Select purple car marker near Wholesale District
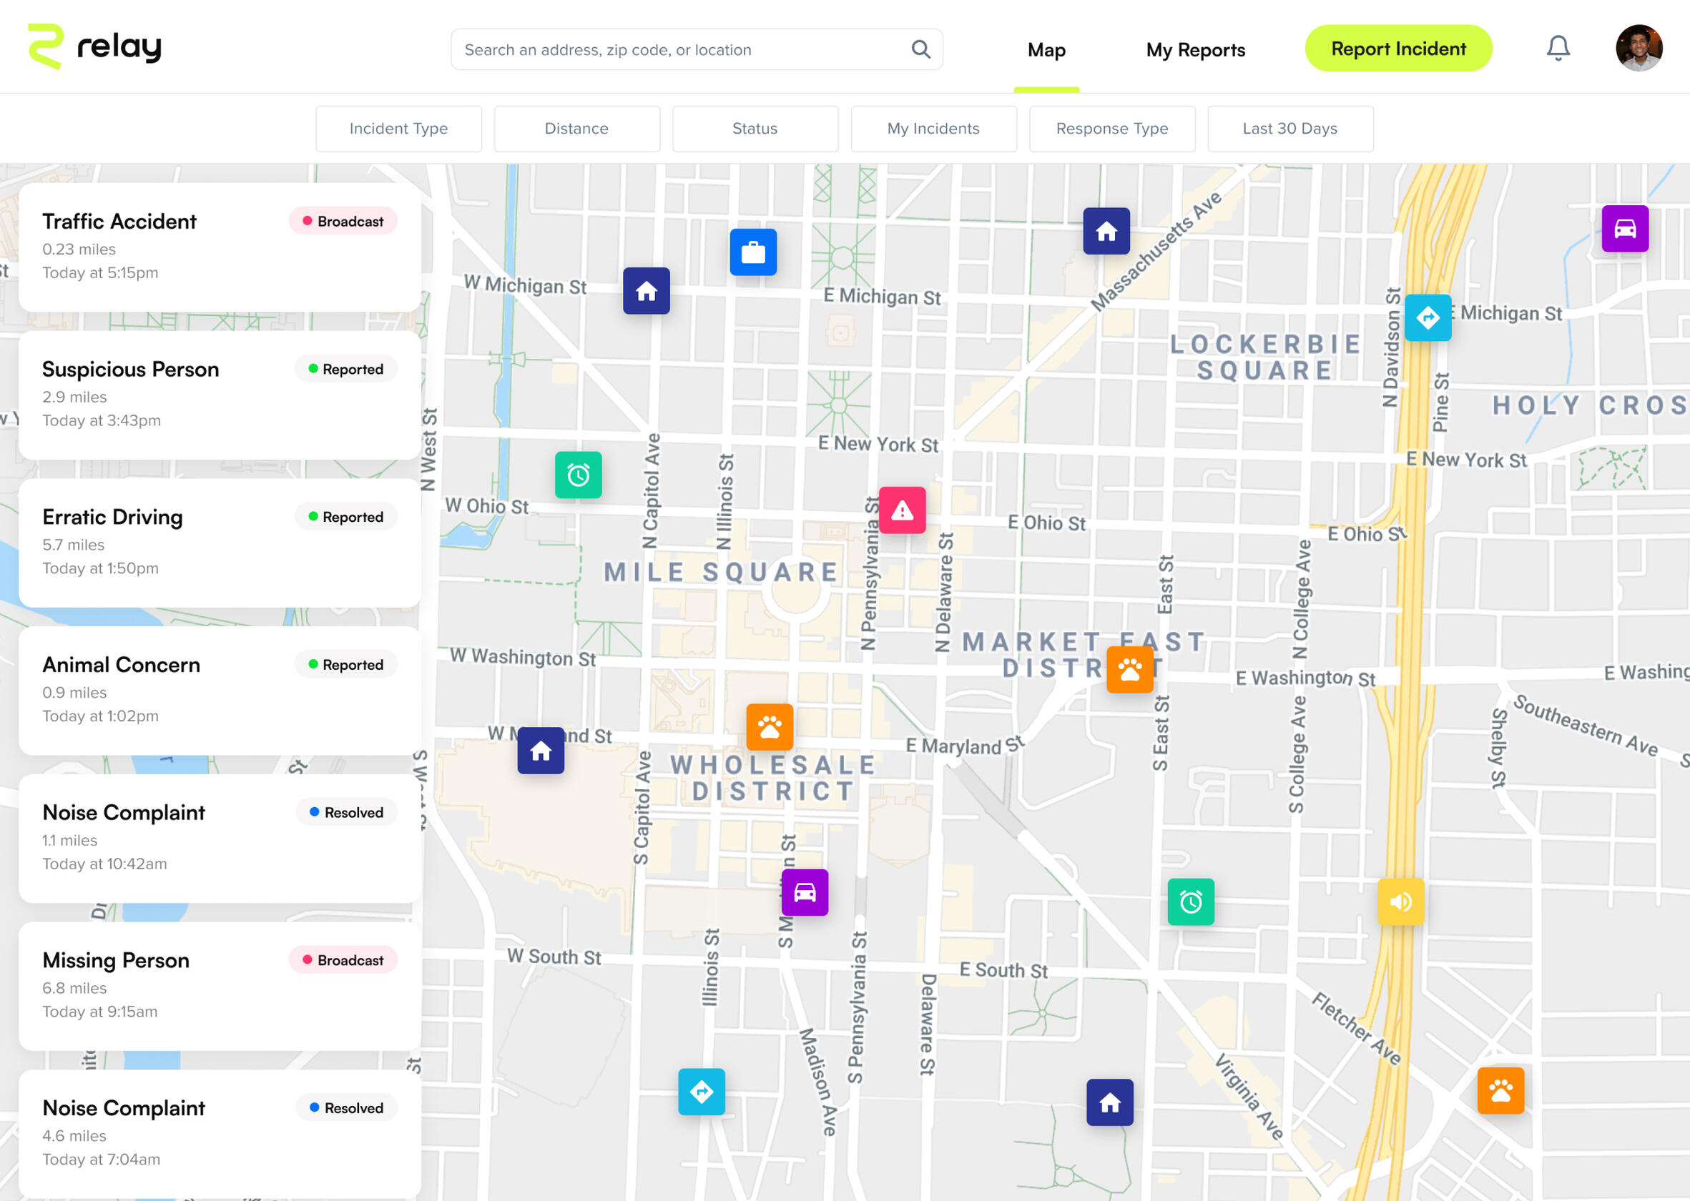Image resolution: width=1690 pixels, height=1201 pixels. point(805,893)
